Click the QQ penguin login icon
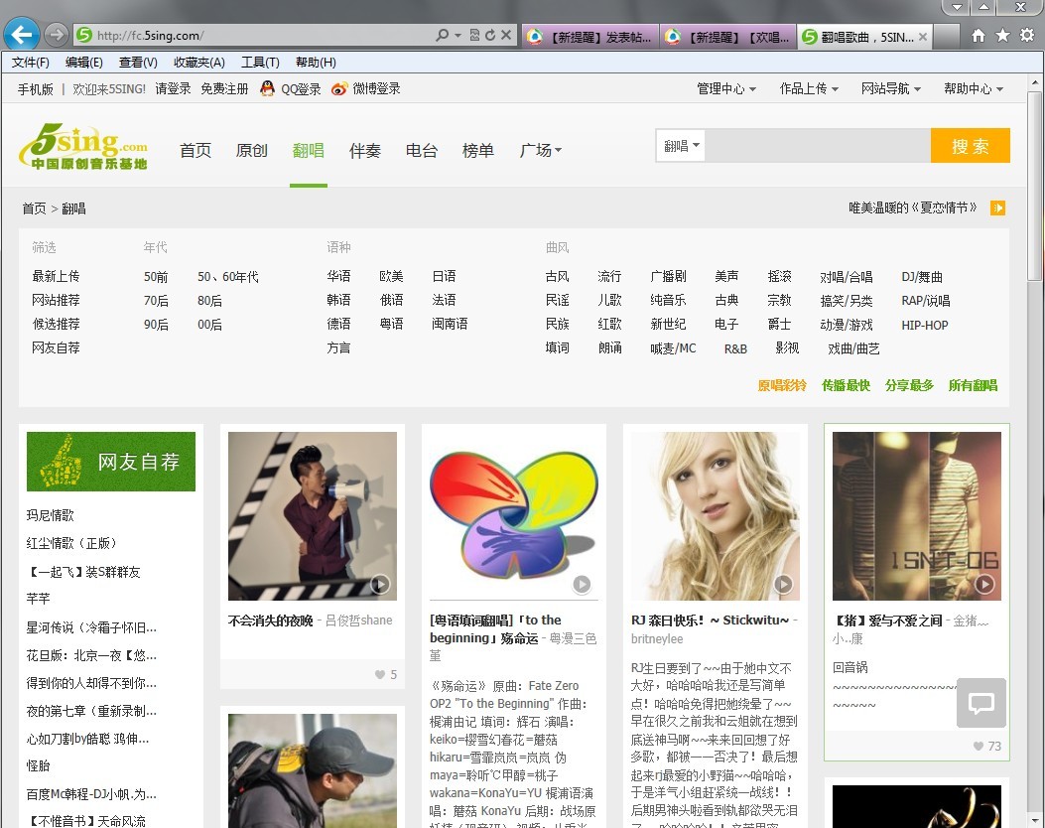The width and height of the screenshot is (1045, 828). pyautogui.click(x=267, y=88)
